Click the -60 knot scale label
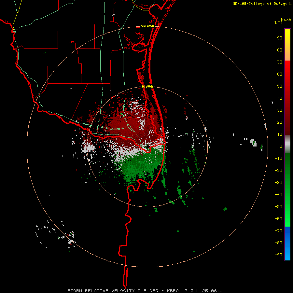293x293 pixels. (278, 219)
